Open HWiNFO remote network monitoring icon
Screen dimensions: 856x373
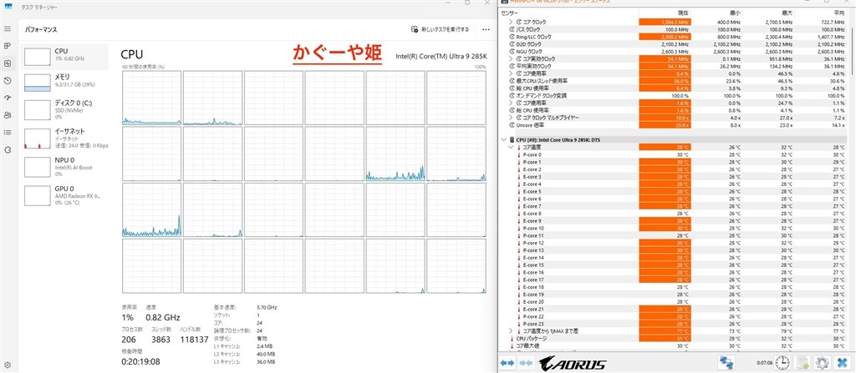click(x=726, y=363)
